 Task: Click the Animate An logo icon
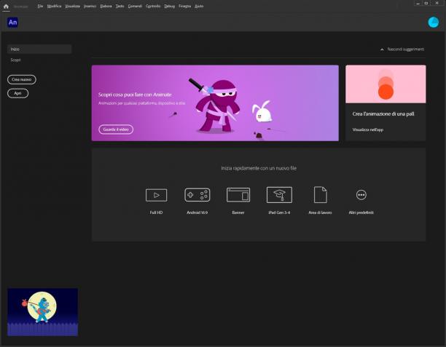click(12, 23)
